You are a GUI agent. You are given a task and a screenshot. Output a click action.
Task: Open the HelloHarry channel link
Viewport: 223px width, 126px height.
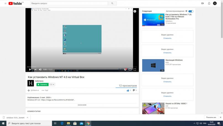(39, 81)
